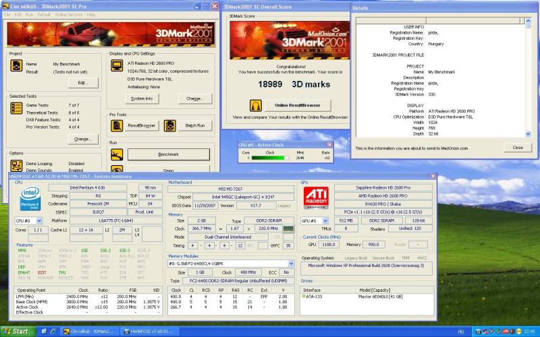Open the File menu in 3DMark2001
The height and width of the screenshot is (337, 540).
tap(9, 14)
